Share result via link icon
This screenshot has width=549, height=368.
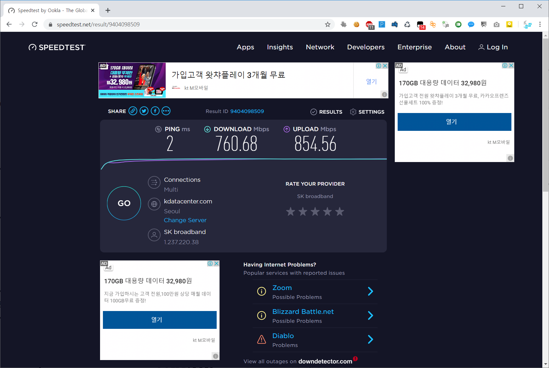coord(133,111)
